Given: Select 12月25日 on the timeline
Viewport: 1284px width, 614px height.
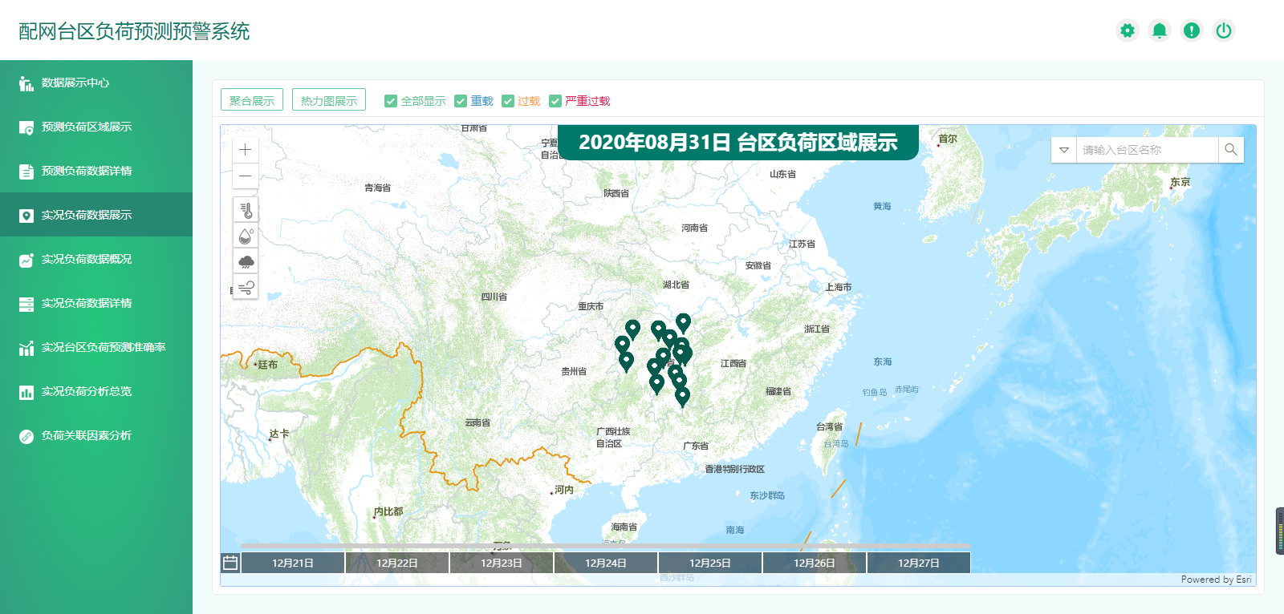Looking at the screenshot, I should point(710,563).
